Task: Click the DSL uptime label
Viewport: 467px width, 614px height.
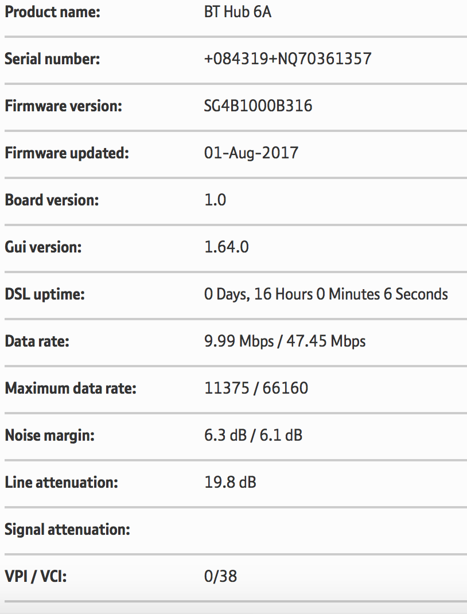Action: (45, 294)
